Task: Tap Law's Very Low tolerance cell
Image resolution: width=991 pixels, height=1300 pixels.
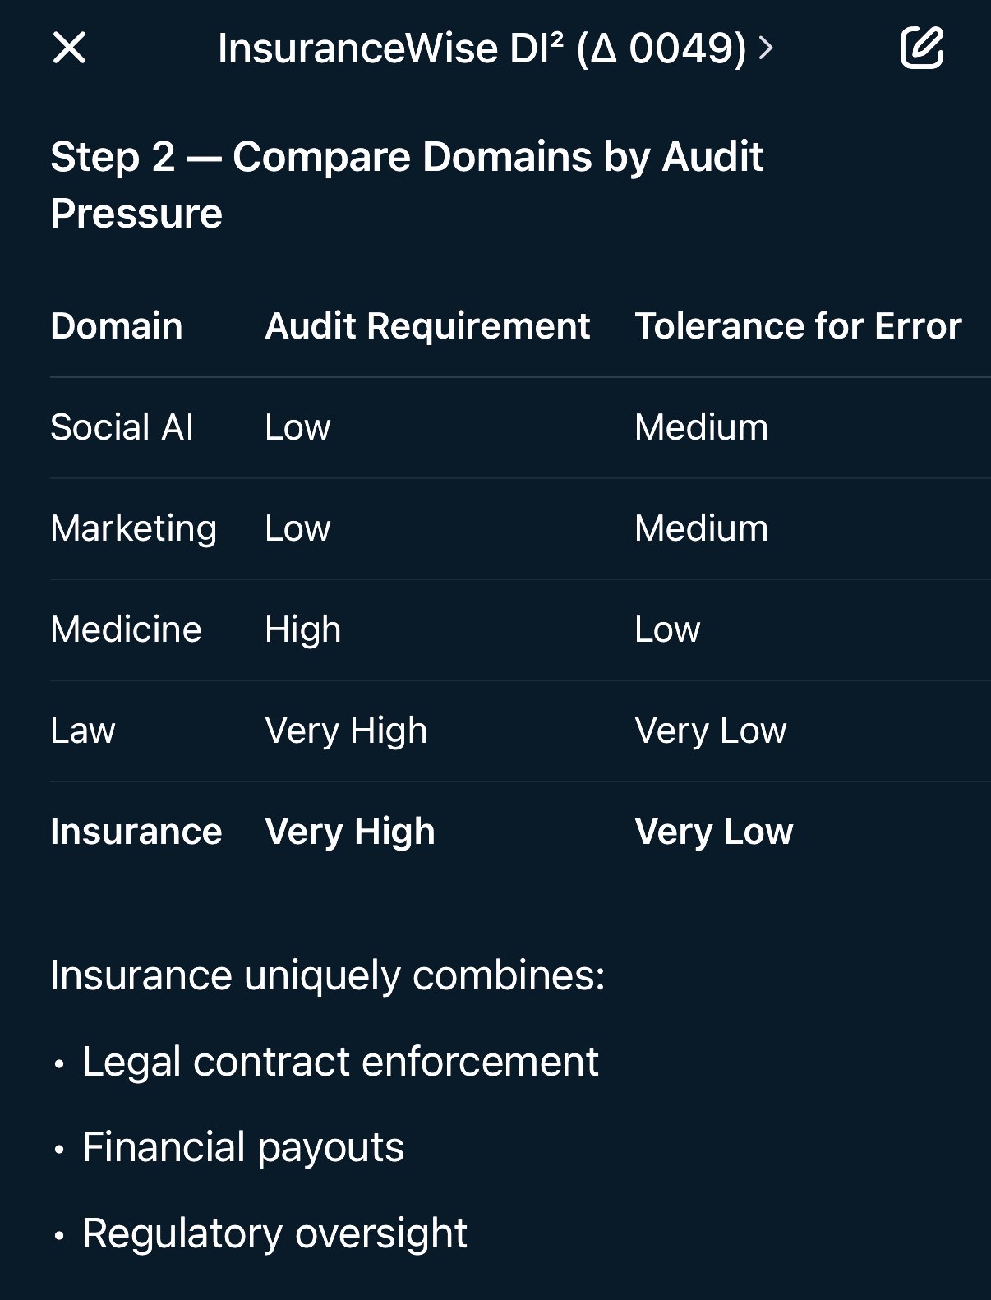Action: pos(710,731)
